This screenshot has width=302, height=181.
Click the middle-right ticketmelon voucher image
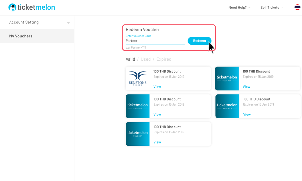pos(227,106)
